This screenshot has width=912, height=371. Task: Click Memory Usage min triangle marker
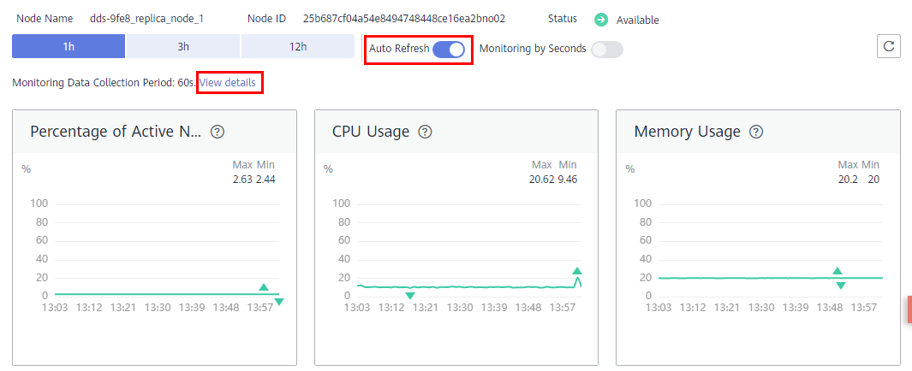click(841, 285)
